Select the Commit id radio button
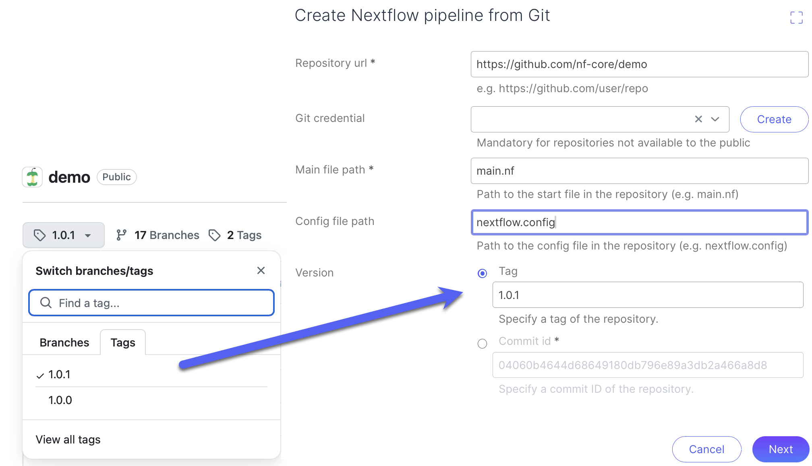812x466 pixels. click(x=482, y=344)
